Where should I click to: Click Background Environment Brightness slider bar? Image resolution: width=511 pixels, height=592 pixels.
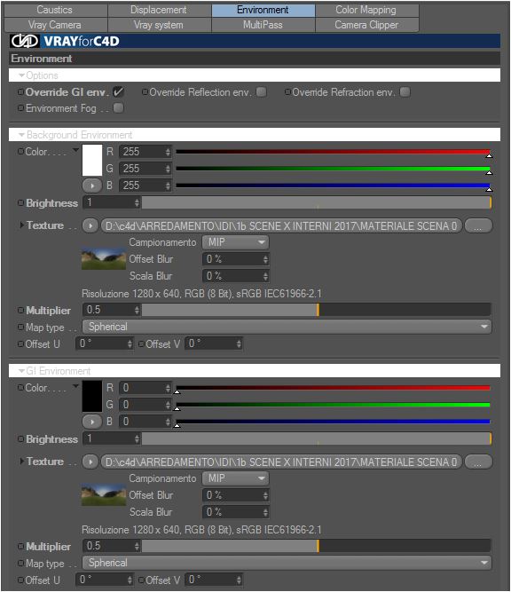(x=317, y=202)
